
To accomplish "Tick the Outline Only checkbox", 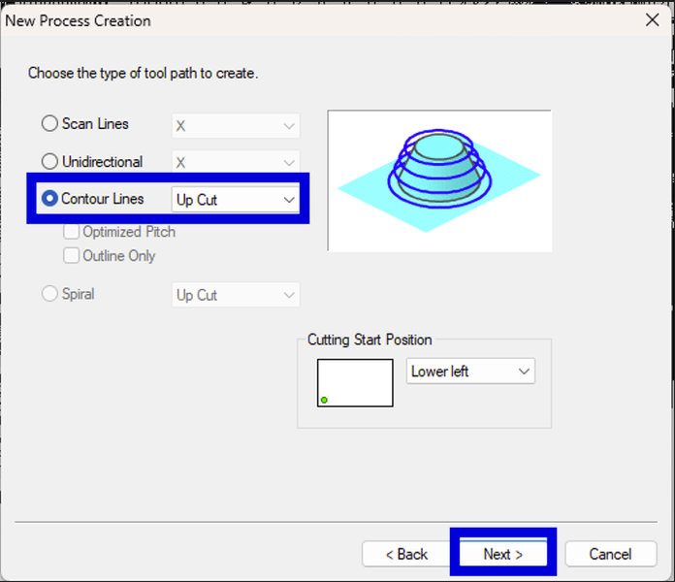I will point(71,255).
